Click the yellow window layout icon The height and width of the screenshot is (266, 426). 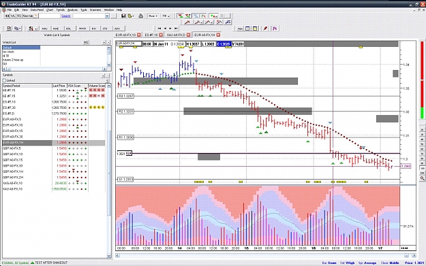tap(255, 29)
